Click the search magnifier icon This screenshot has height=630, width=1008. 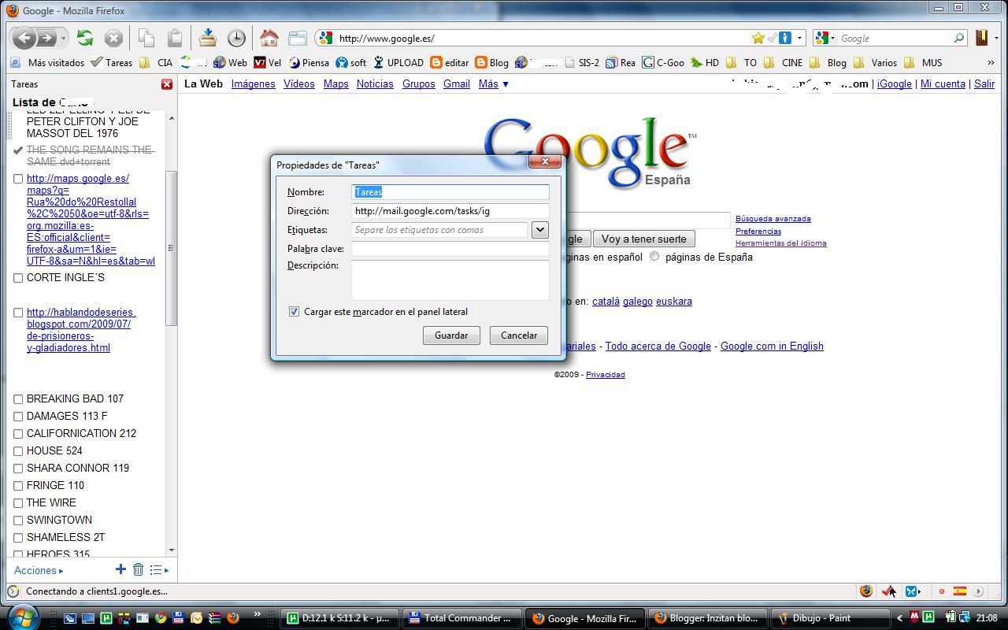(958, 38)
